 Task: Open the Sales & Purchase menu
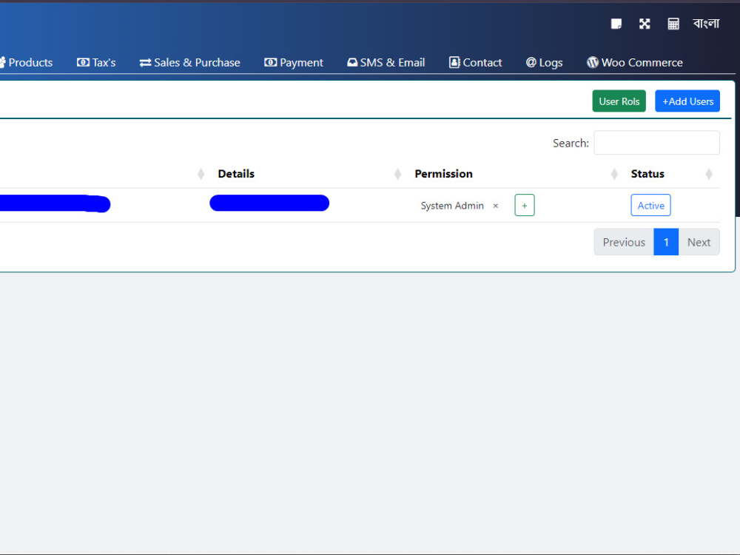tap(189, 62)
